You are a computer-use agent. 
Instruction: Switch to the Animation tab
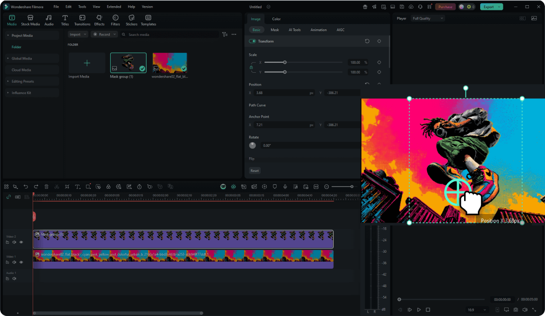(x=318, y=30)
